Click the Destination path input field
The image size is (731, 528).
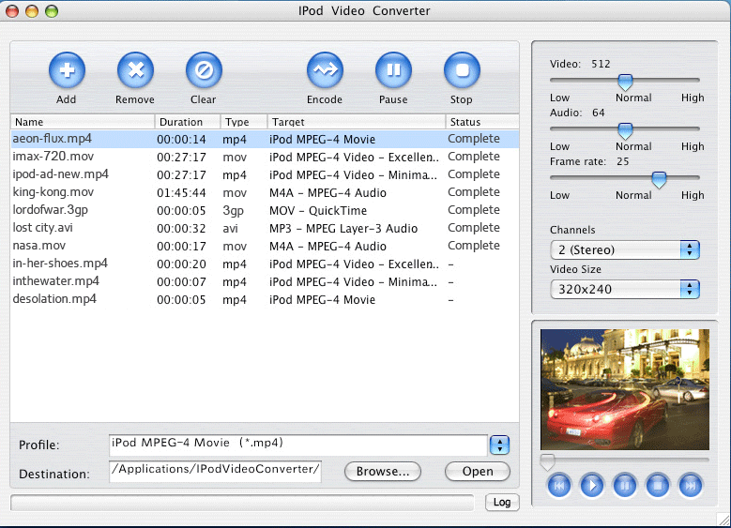click(x=215, y=471)
